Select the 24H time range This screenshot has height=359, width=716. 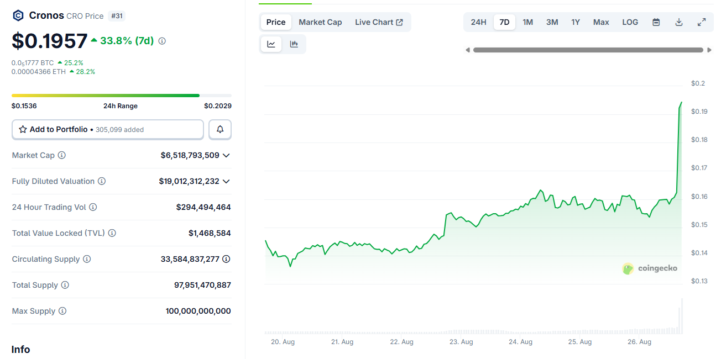478,22
